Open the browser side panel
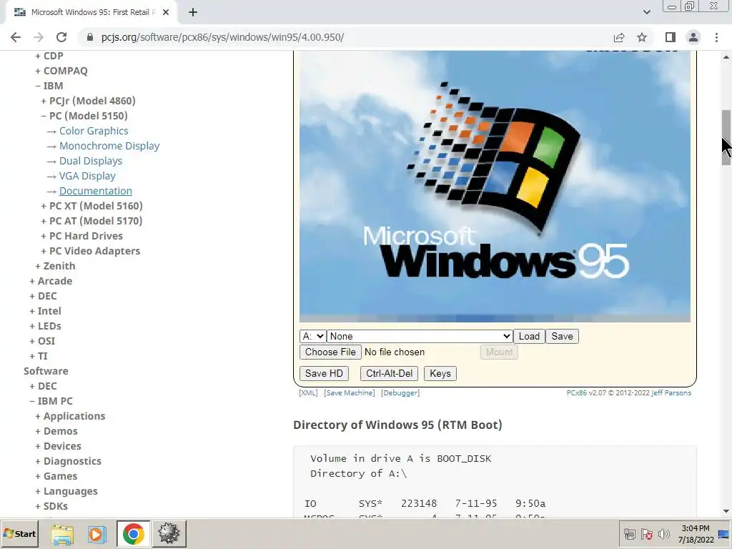 click(x=671, y=37)
